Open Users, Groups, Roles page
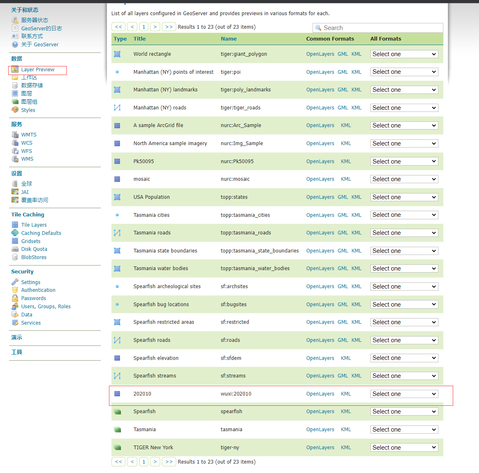This screenshot has width=479, height=473. [46, 306]
